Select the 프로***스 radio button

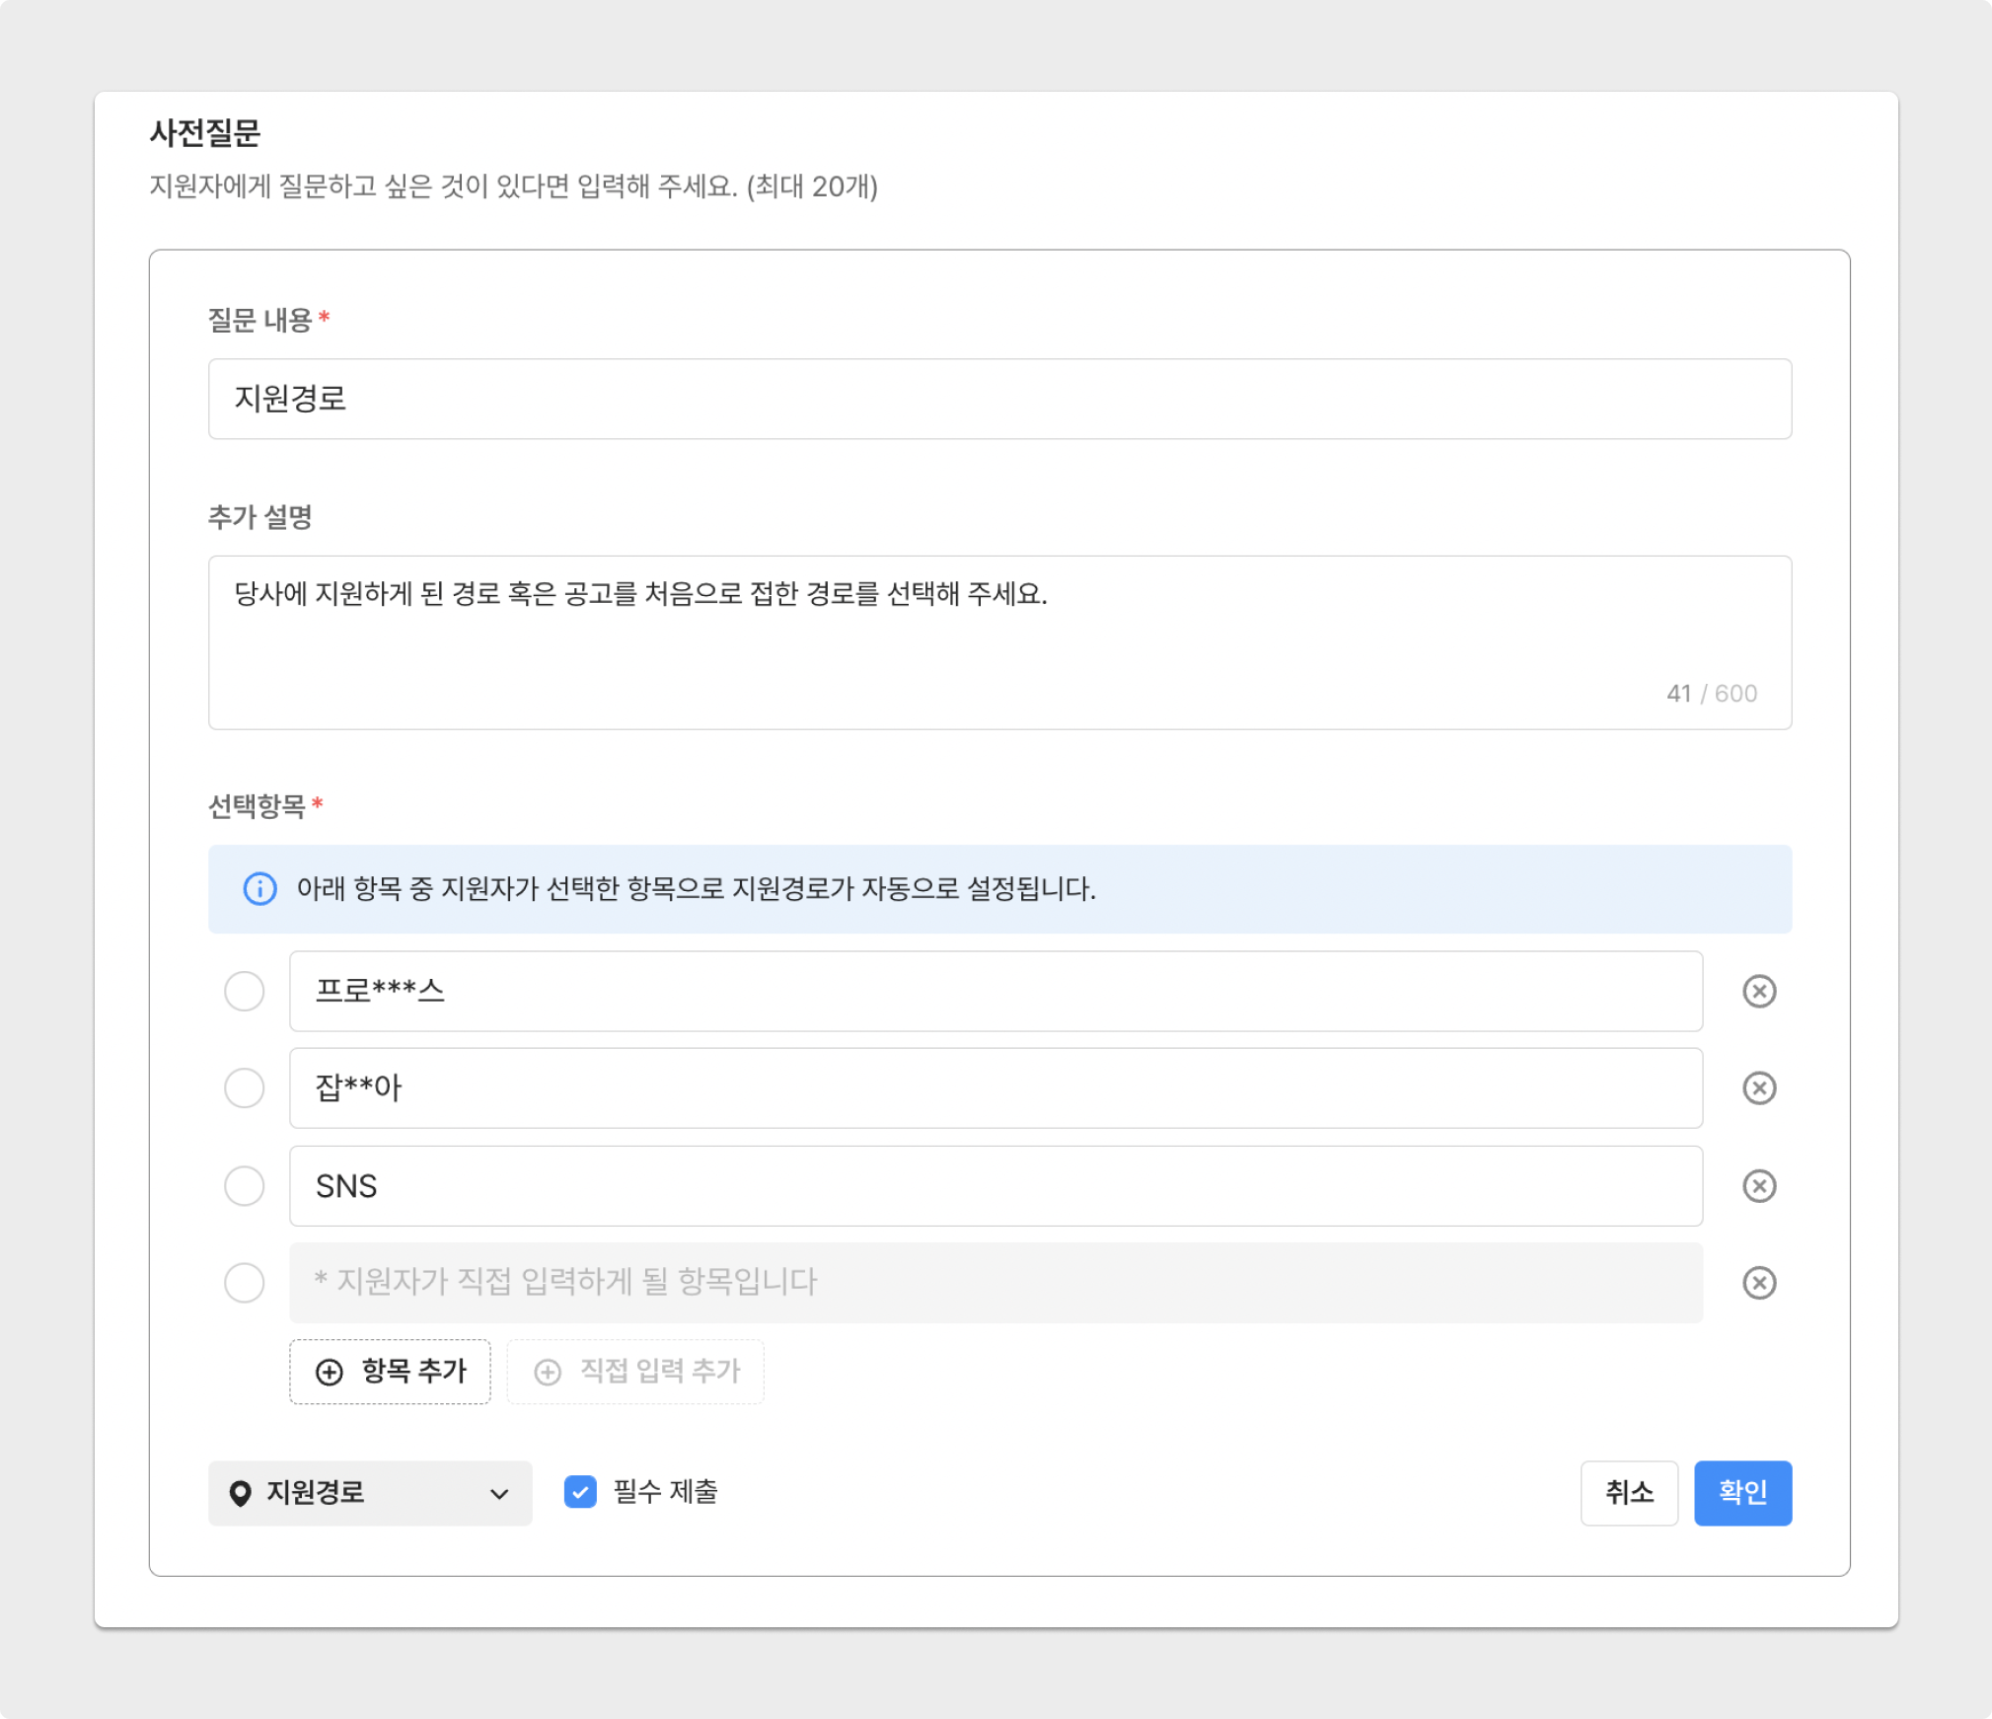[x=244, y=991]
